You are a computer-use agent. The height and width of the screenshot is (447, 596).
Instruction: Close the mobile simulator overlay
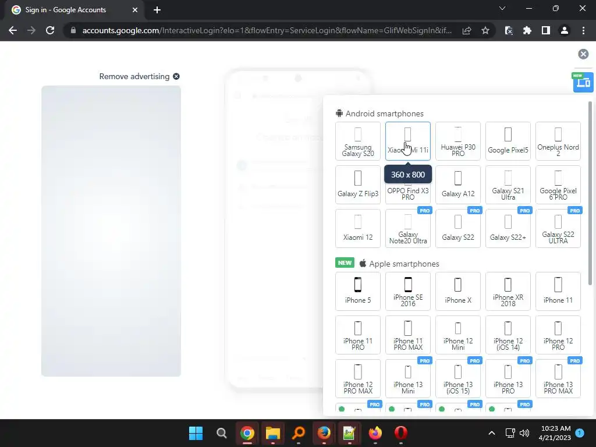pos(583,54)
